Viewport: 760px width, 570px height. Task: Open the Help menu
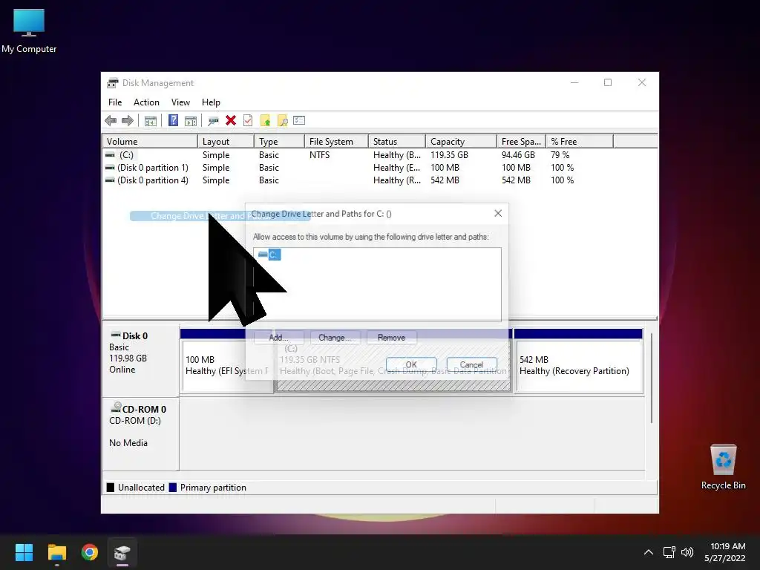(x=211, y=102)
